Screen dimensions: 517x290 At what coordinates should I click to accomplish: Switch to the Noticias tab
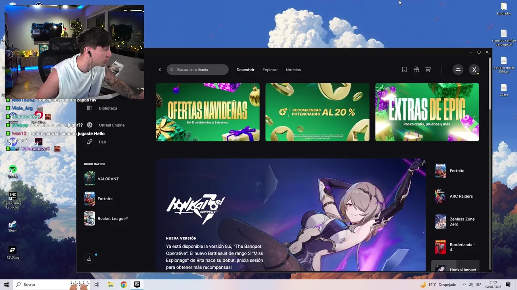293,70
